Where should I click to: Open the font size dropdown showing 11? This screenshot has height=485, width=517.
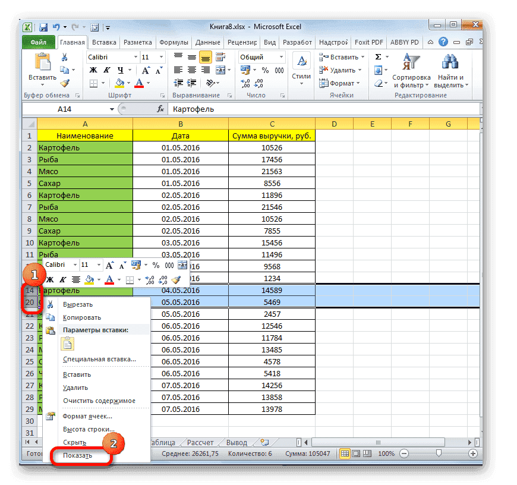coord(159,57)
